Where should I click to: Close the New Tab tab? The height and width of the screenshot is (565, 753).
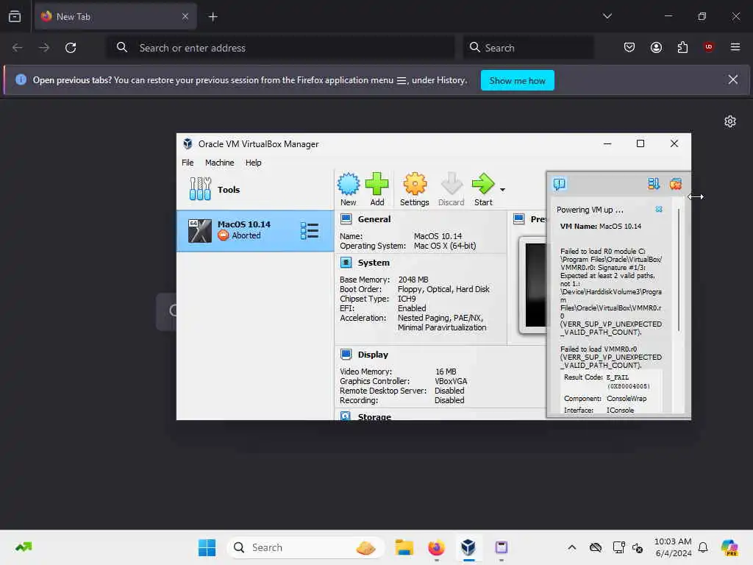185,16
